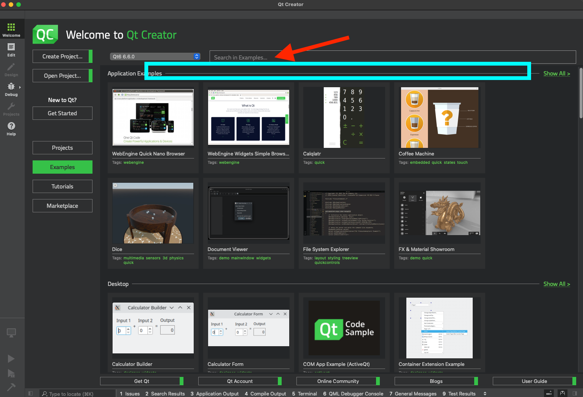Click the Search in Examples field
The height and width of the screenshot is (397, 583).
click(x=393, y=57)
